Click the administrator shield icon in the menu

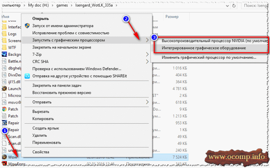pos(27,26)
